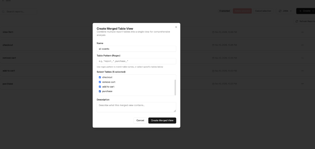The image size is (315, 149).
Task: Click the Name input field
Action: coord(136,49)
